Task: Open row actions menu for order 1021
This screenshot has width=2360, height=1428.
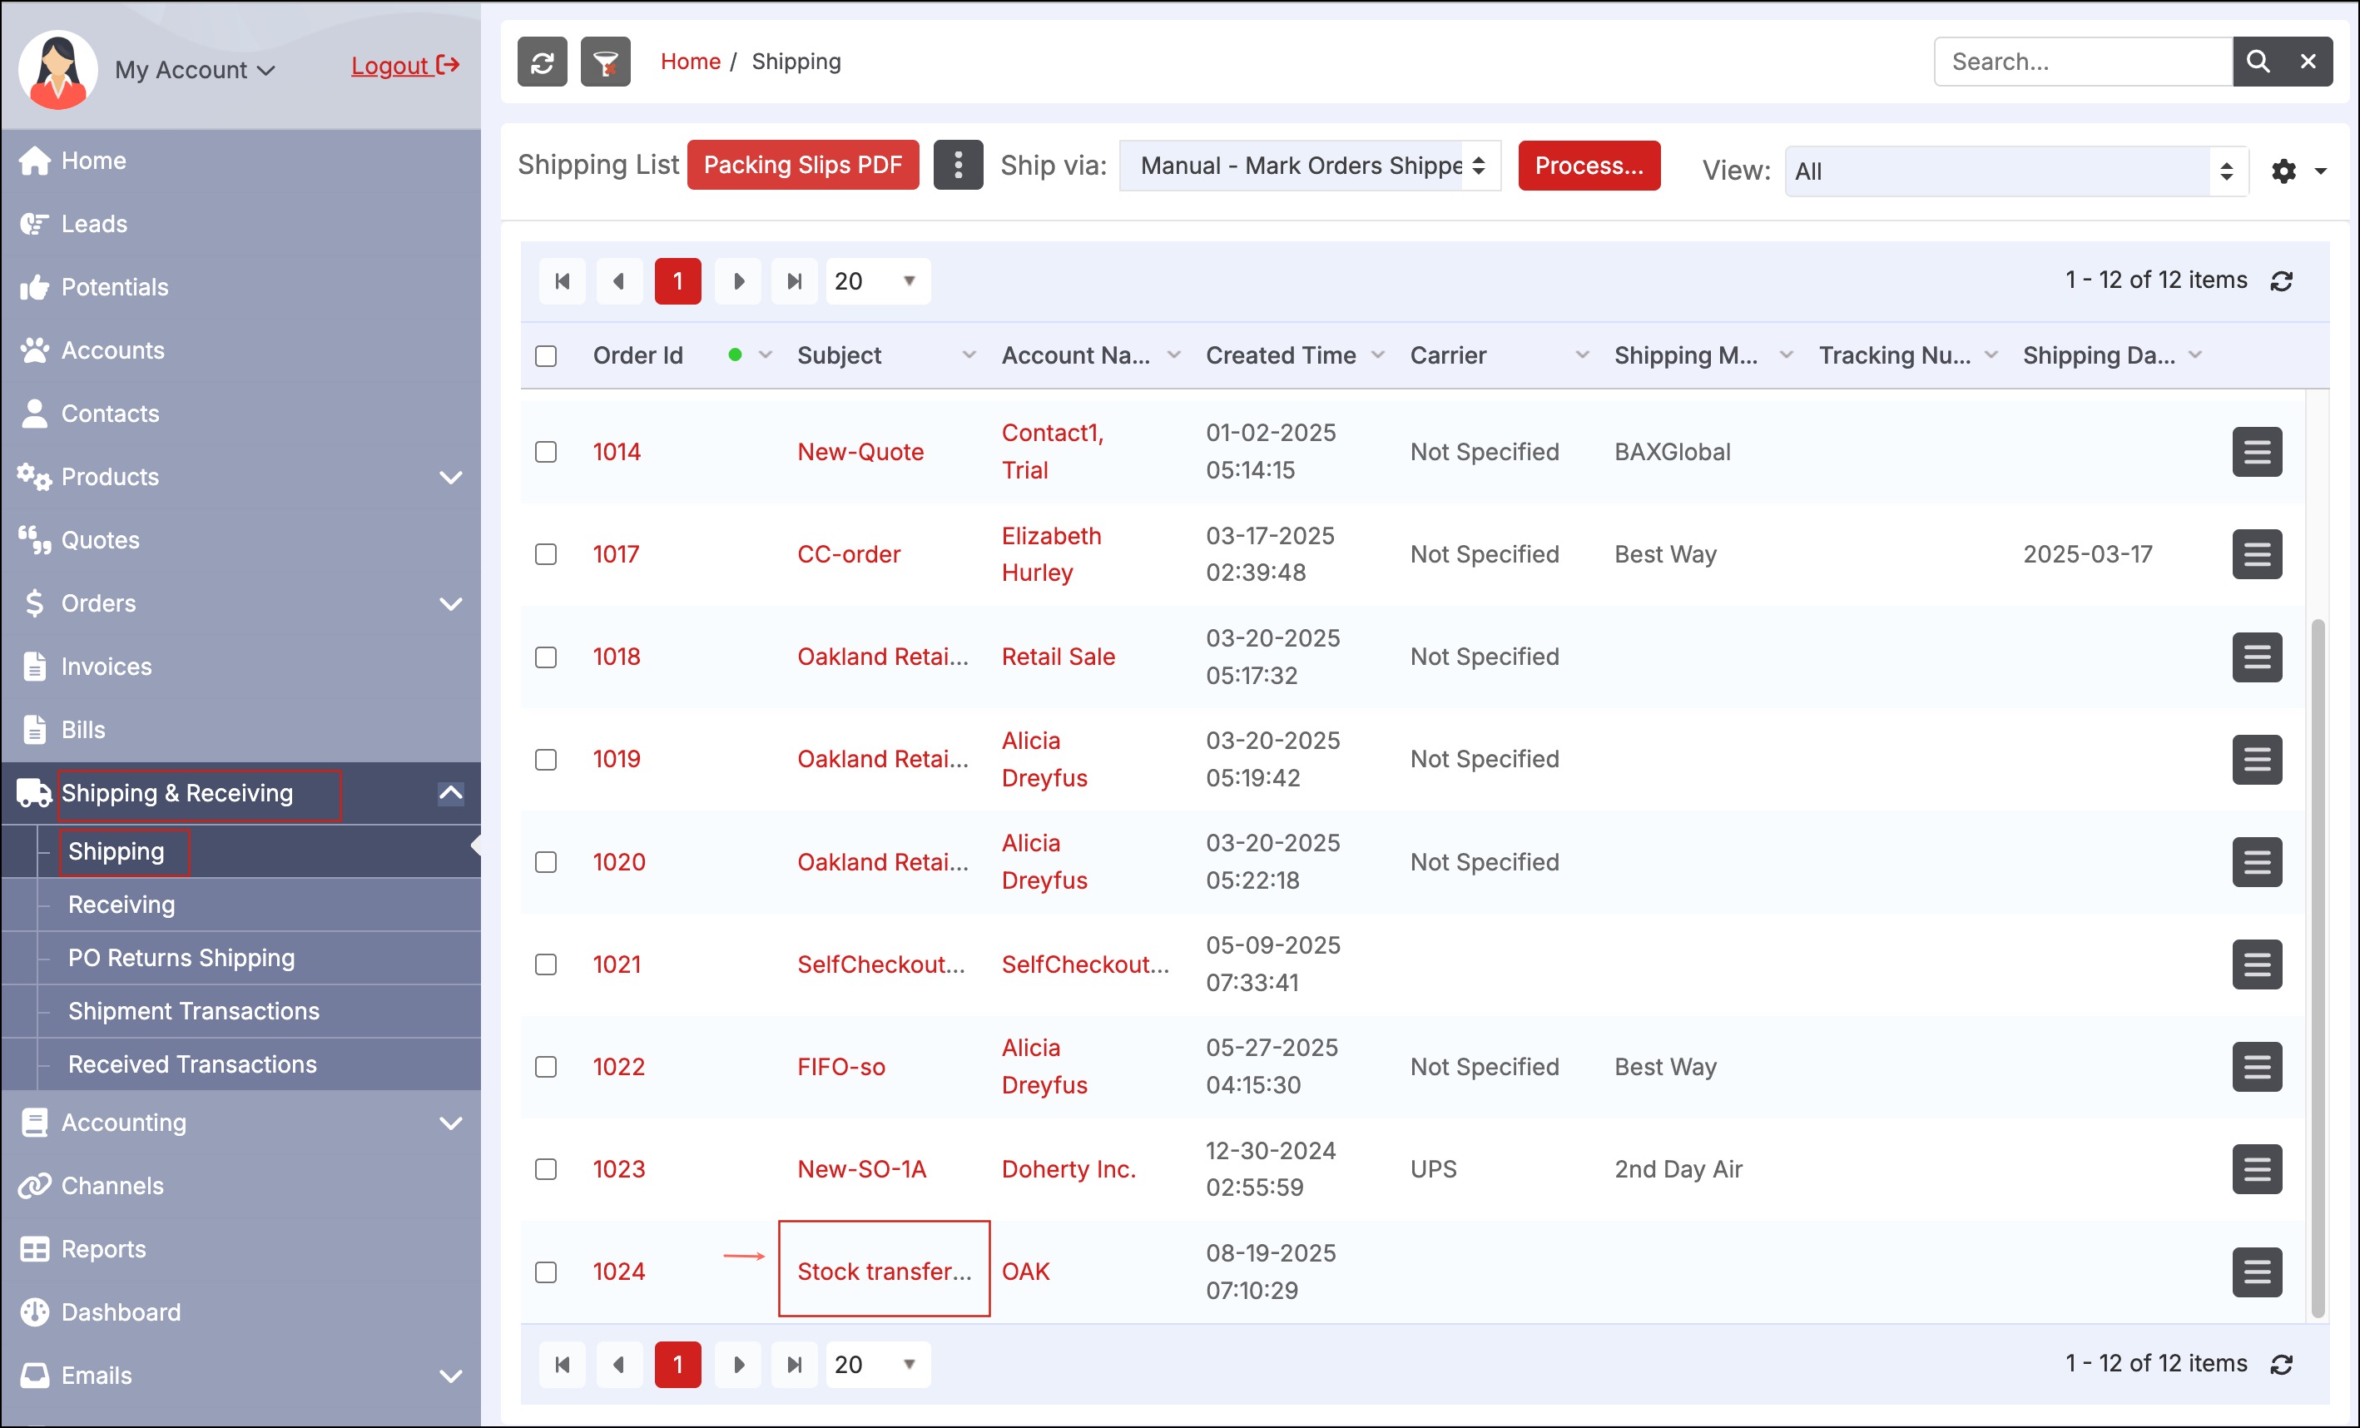Action: coord(2257,964)
